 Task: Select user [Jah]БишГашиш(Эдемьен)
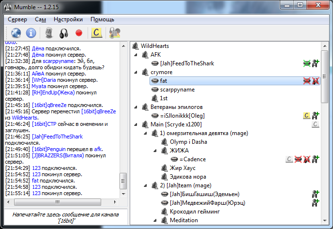click(205, 194)
